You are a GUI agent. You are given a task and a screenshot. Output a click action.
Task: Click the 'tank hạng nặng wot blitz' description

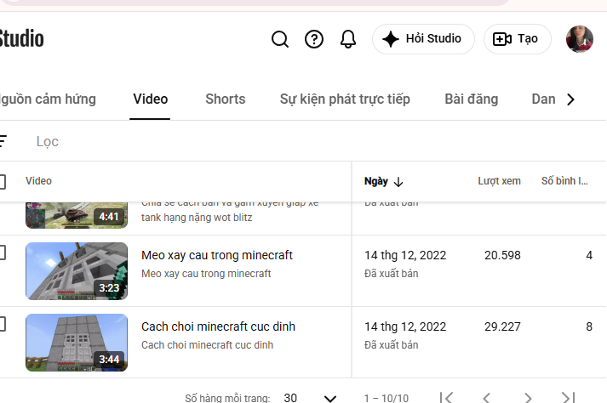[197, 218]
